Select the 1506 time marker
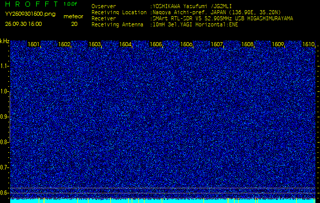Screen dimensions: 320x203 pos(186,44)
